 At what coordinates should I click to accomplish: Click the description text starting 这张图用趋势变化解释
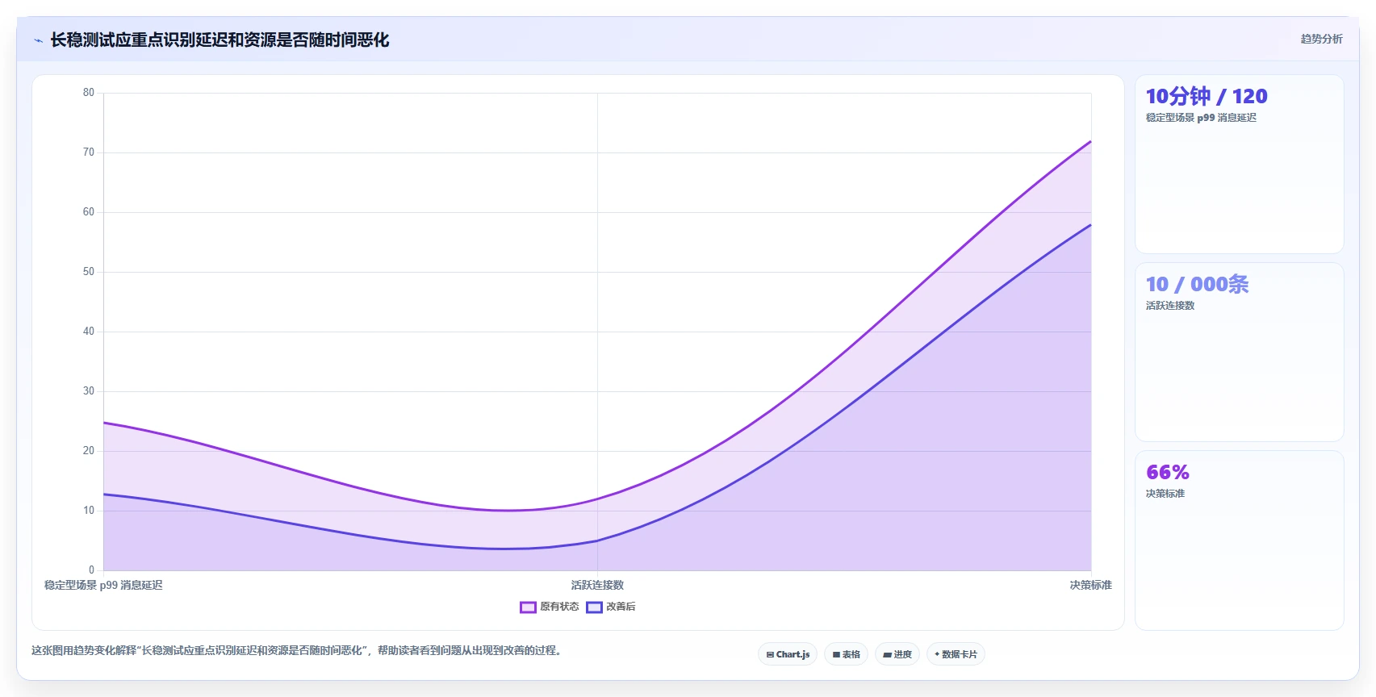[296, 650]
